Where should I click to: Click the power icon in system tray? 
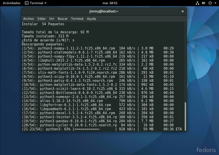coord(210,3)
